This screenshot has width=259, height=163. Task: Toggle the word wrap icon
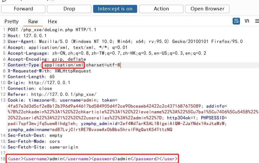click(x=236, y=21)
